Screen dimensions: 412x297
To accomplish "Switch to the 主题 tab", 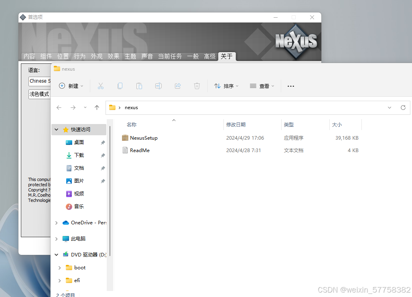I will [130, 56].
